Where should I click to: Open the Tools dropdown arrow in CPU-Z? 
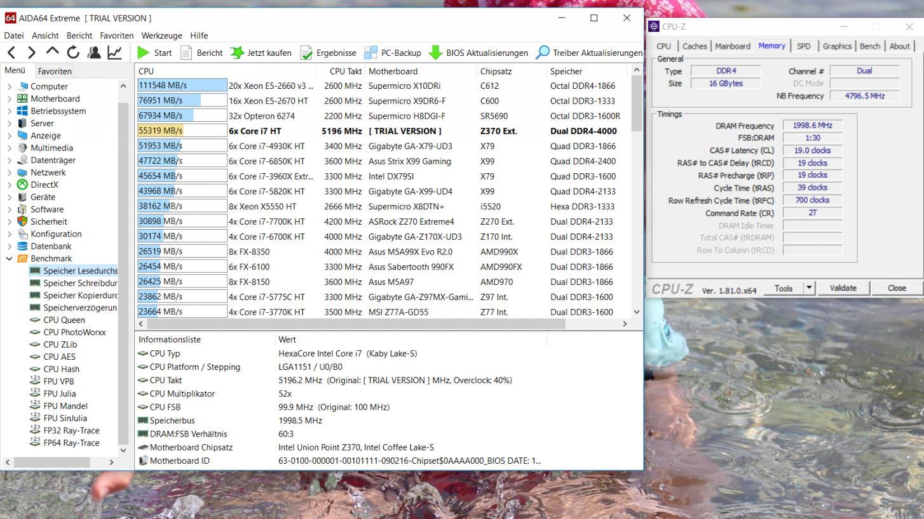point(809,288)
